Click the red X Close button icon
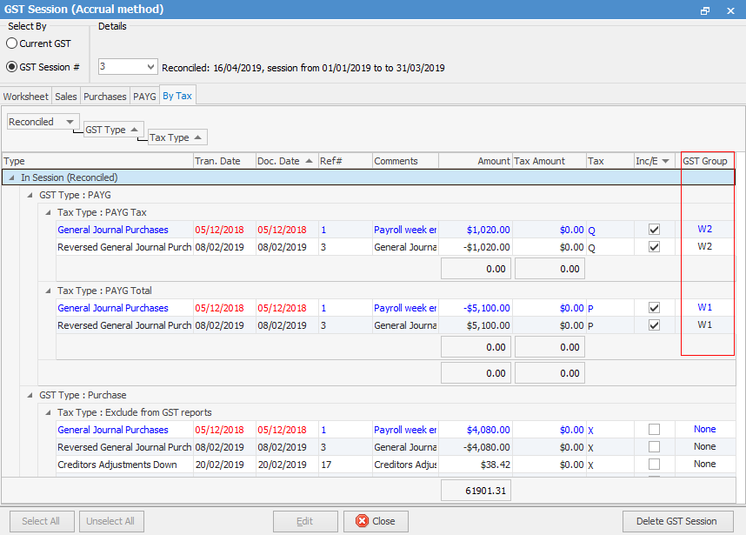 (361, 521)
